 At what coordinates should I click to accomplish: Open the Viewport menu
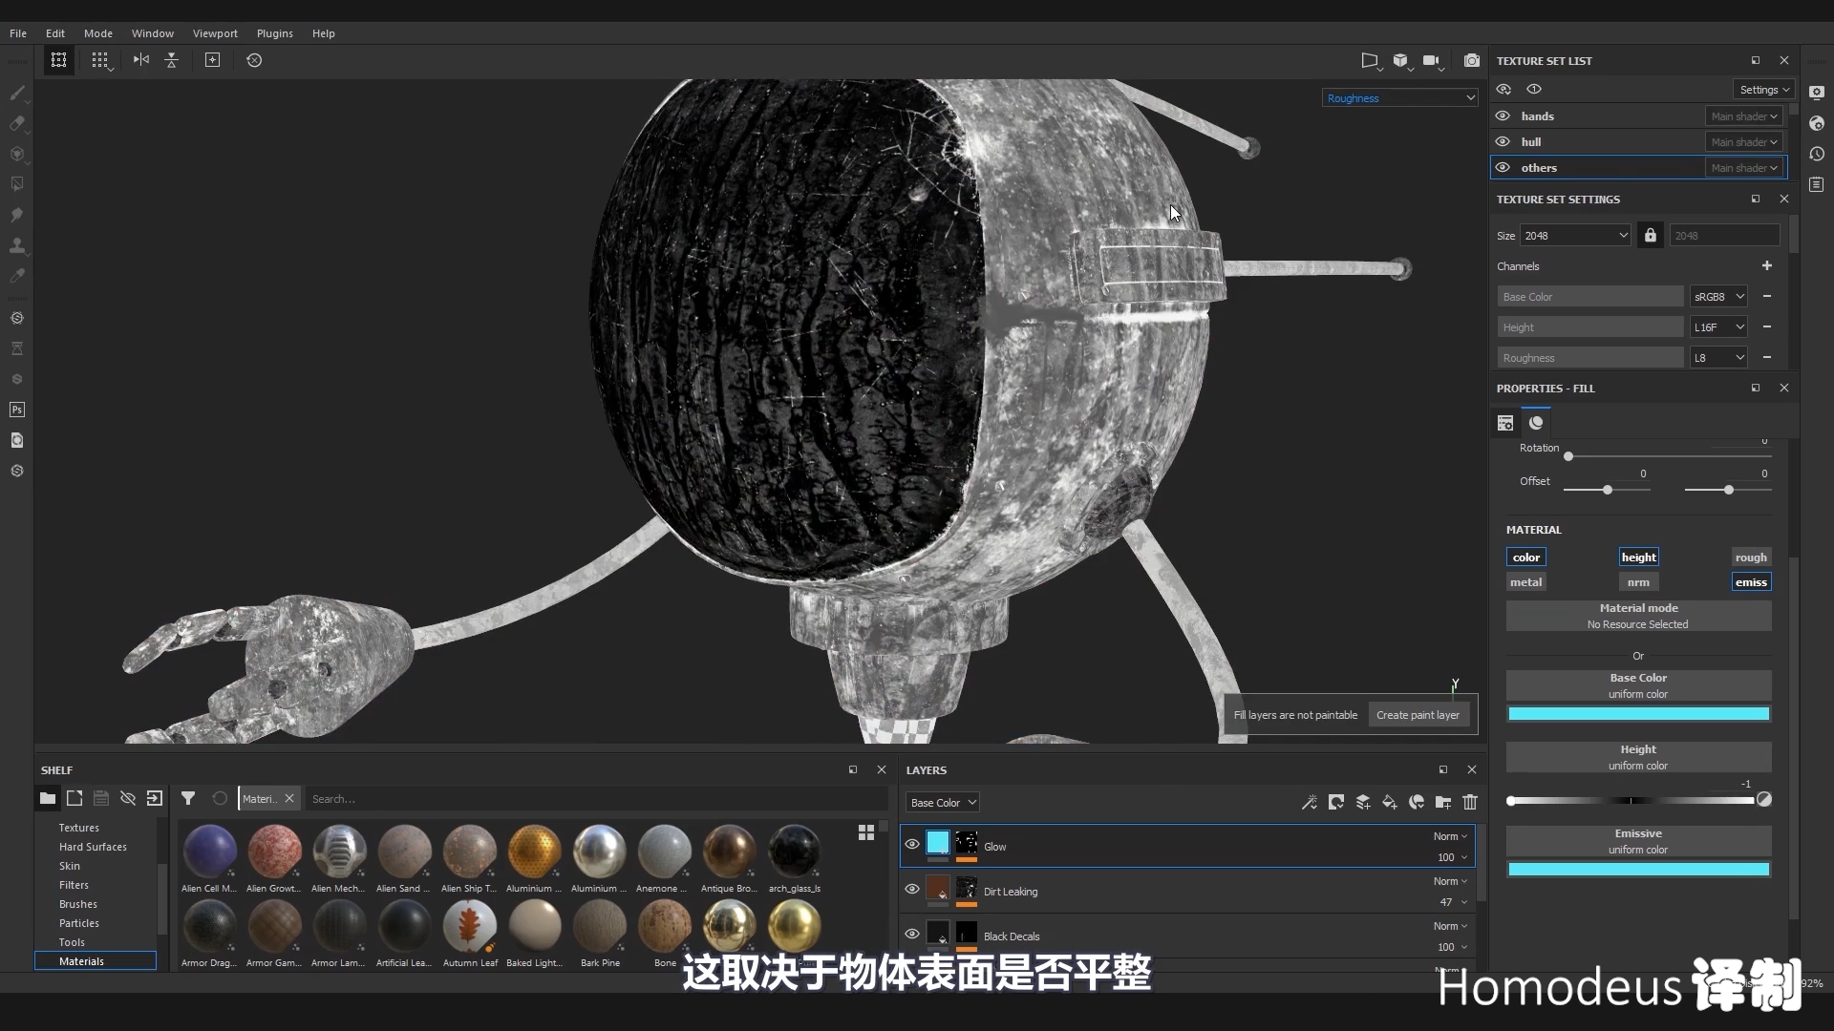[215, 33]
